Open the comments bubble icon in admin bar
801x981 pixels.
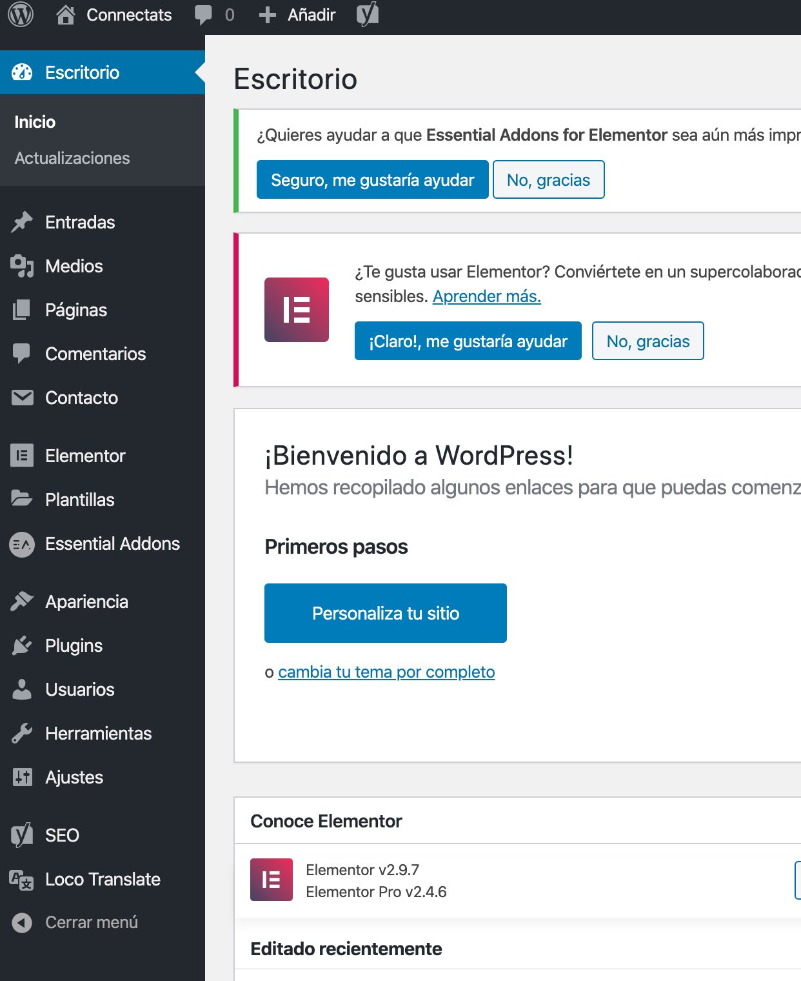coord(203,15)
